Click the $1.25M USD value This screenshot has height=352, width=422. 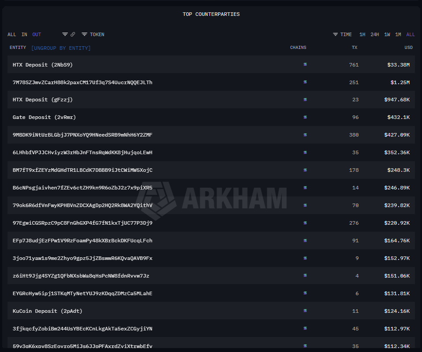(400, 82)
